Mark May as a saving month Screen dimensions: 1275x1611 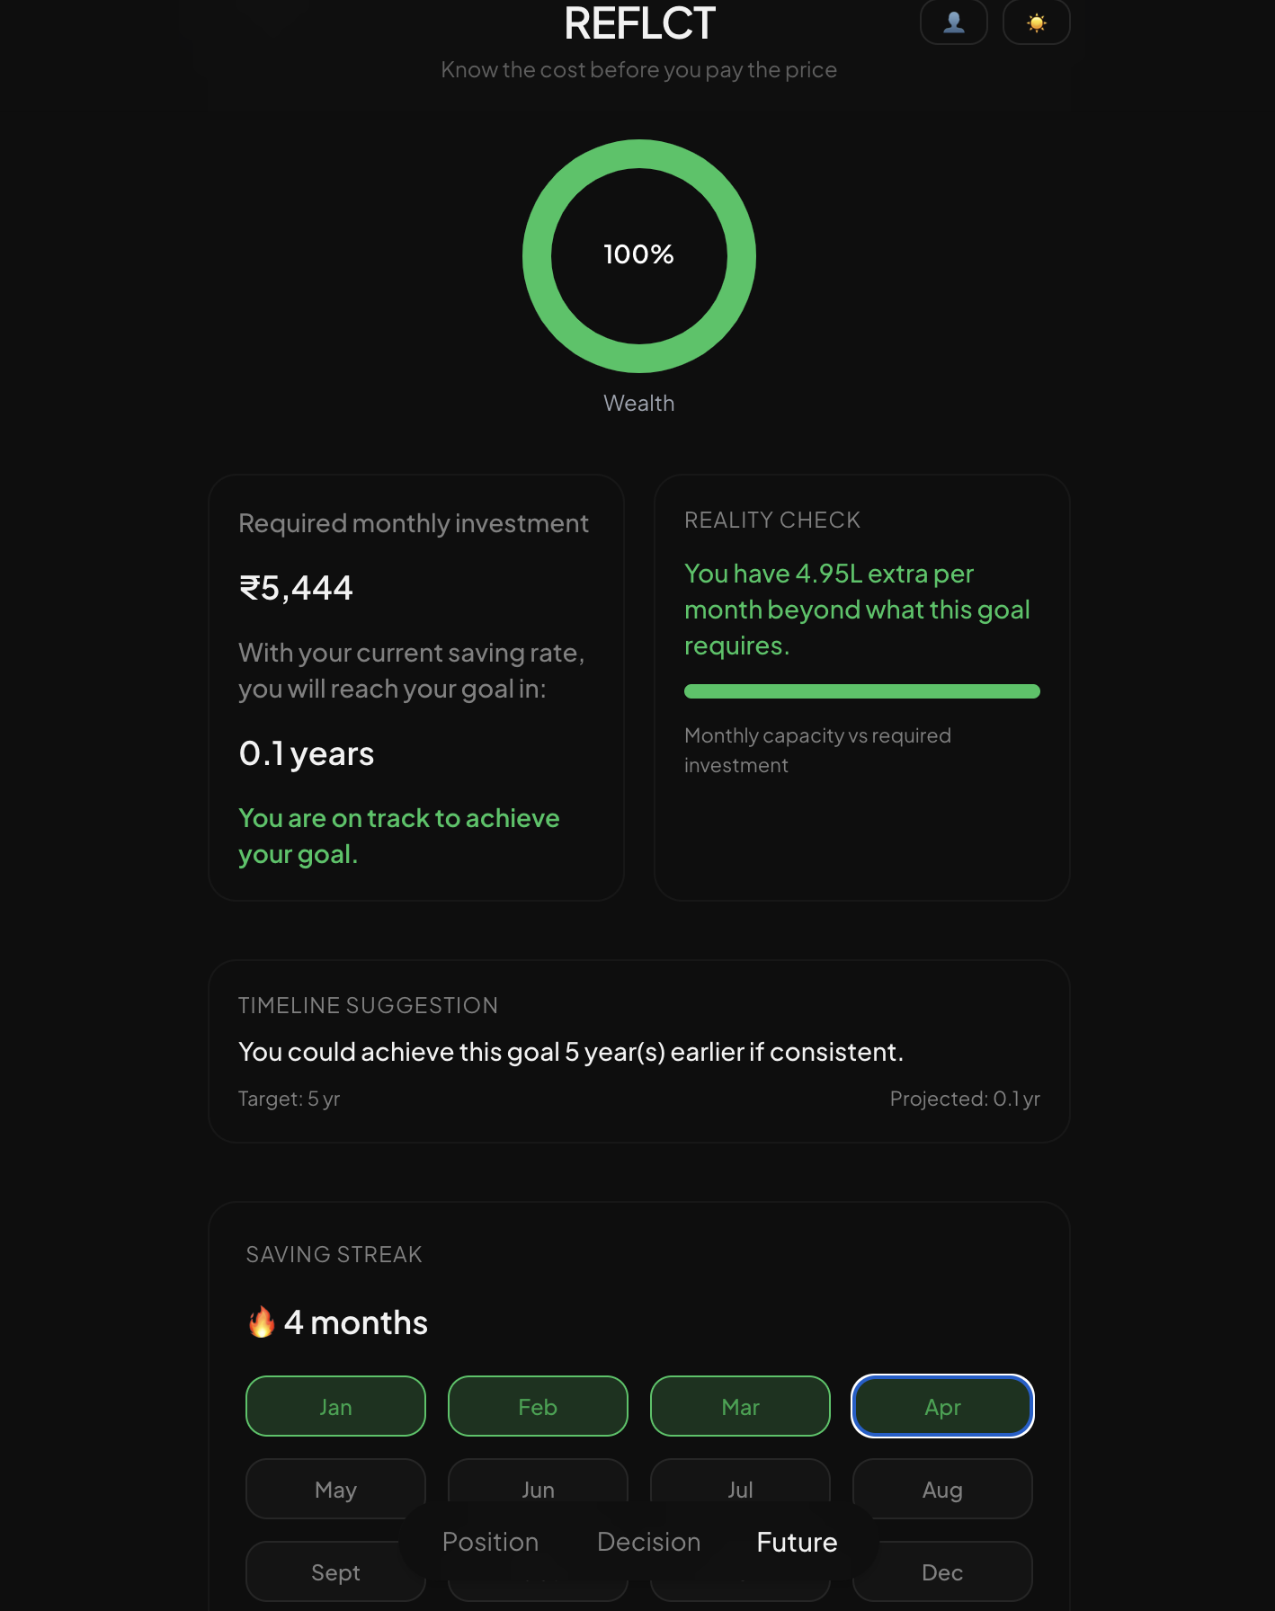[335, 1489]
